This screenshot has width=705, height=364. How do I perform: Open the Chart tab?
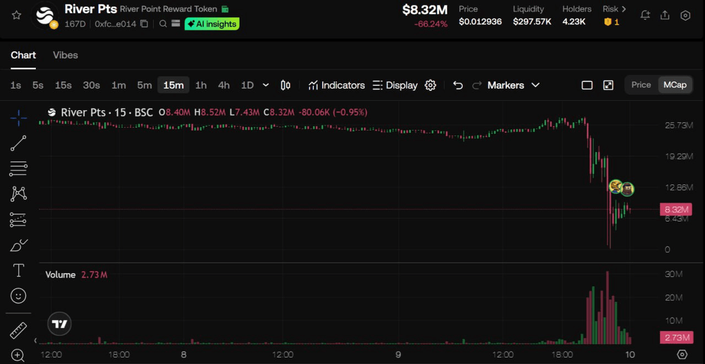tap(23, 55)
